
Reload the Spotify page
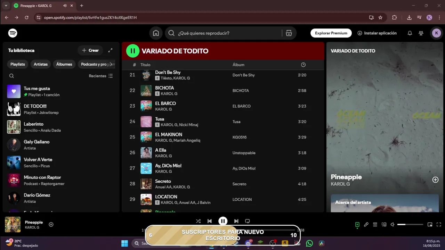point(26,17)
